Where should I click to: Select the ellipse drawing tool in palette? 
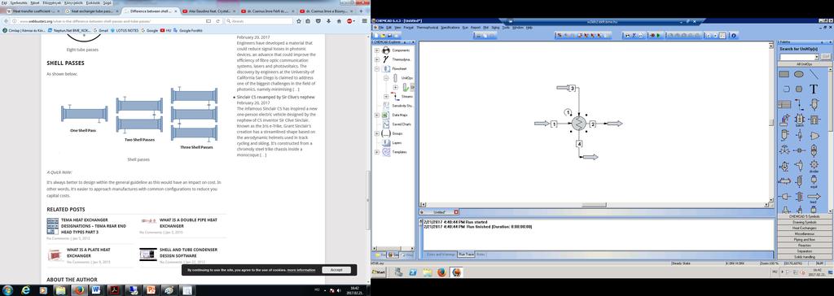click(x=799, y=74)
